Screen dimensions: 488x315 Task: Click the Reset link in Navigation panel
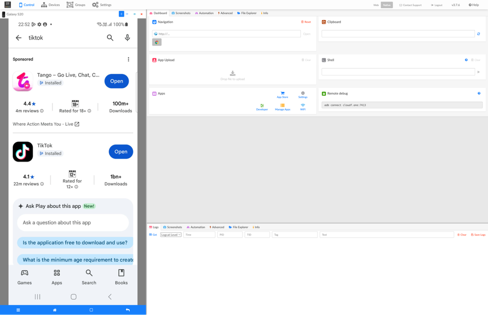click(306, 22)
